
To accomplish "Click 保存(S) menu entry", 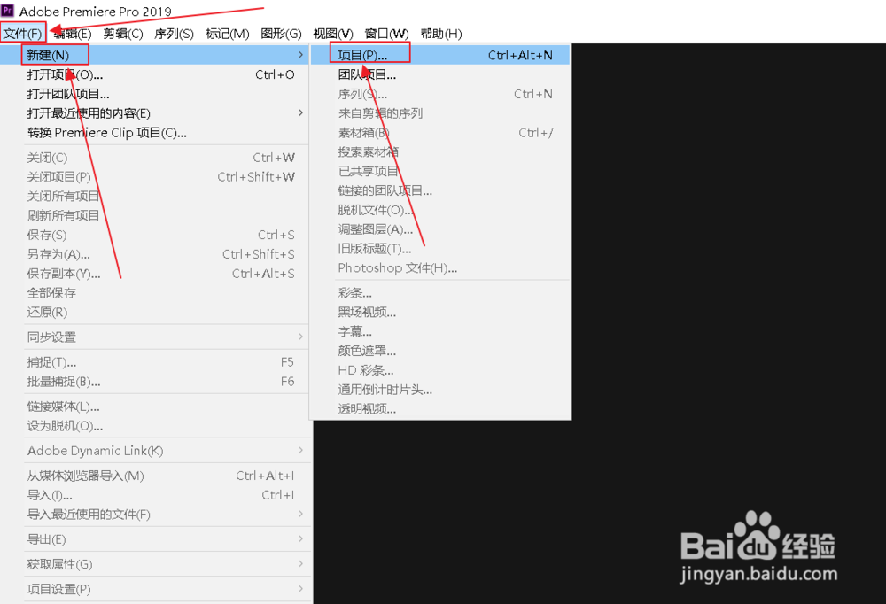I will [x=155, y=235].
